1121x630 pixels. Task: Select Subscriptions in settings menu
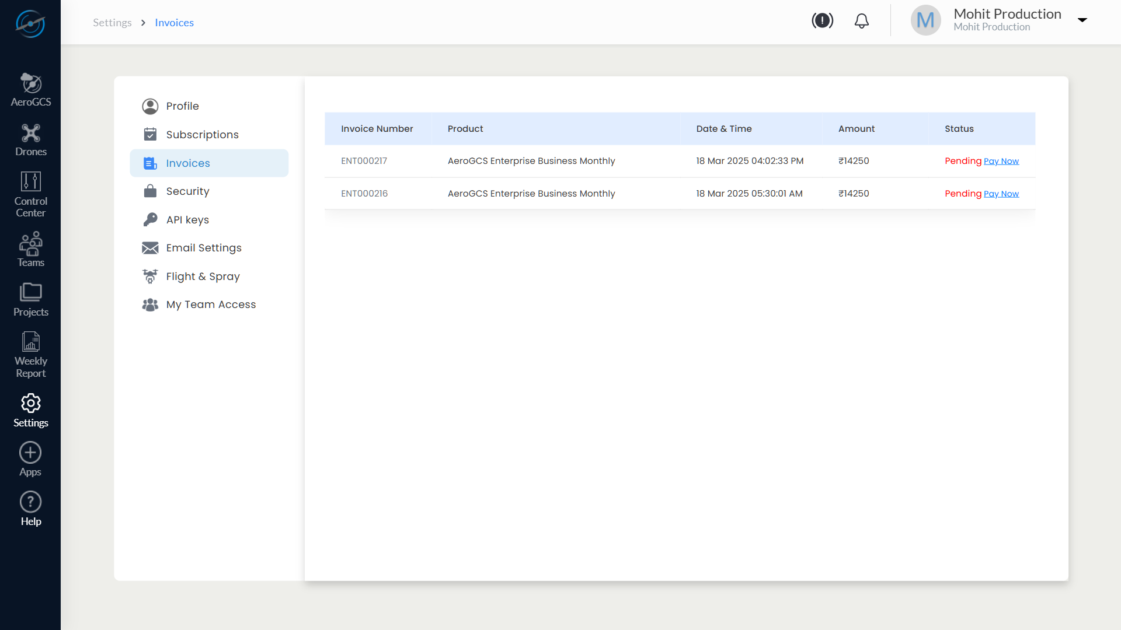[x=202, y=135]
